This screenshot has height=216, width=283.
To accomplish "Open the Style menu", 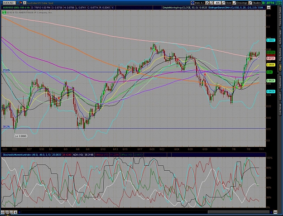I will click(227, 3).
